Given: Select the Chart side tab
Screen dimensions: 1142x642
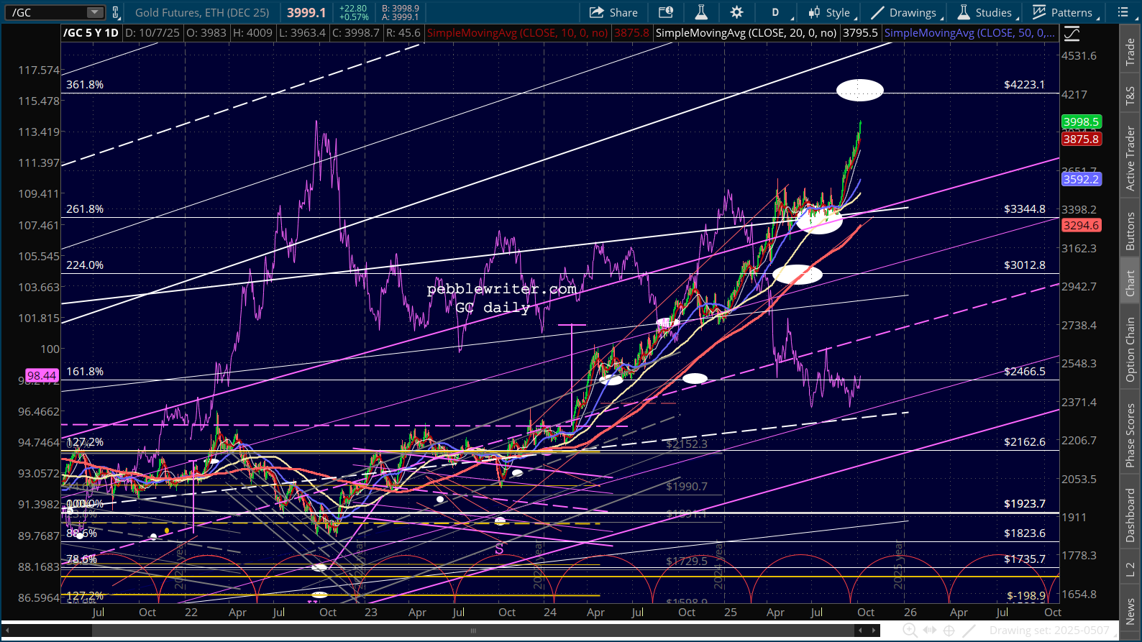Looking at the screenshot, I should coord(1130,283).
